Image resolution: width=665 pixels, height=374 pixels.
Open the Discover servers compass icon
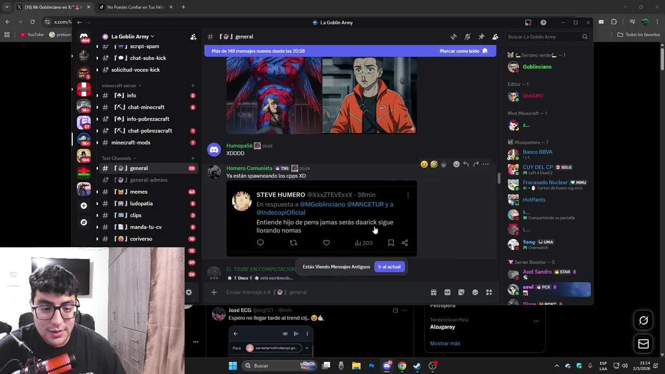click(x=84, y=222)
